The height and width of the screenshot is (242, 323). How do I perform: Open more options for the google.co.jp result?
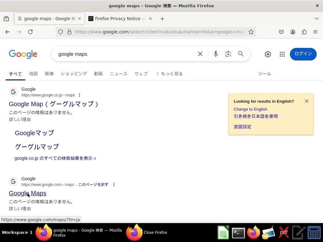pyautogui.click(x=79, y=95)
